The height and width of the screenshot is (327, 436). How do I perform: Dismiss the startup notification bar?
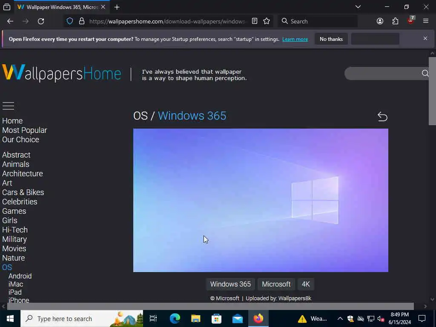425,38
